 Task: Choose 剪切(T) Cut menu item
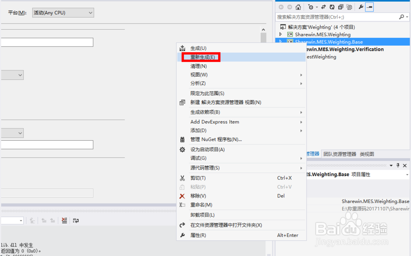click(241, 178)
